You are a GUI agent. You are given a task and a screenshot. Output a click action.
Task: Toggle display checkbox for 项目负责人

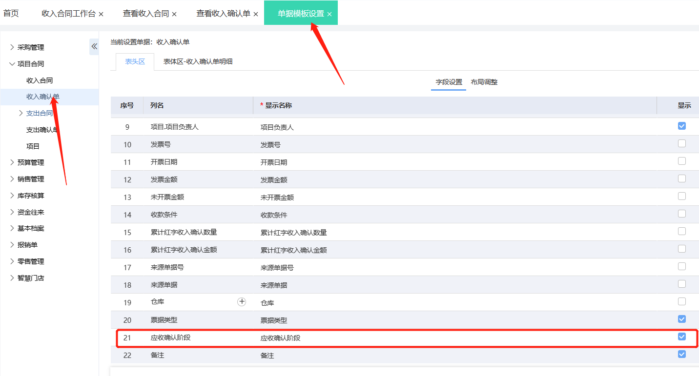682,126
